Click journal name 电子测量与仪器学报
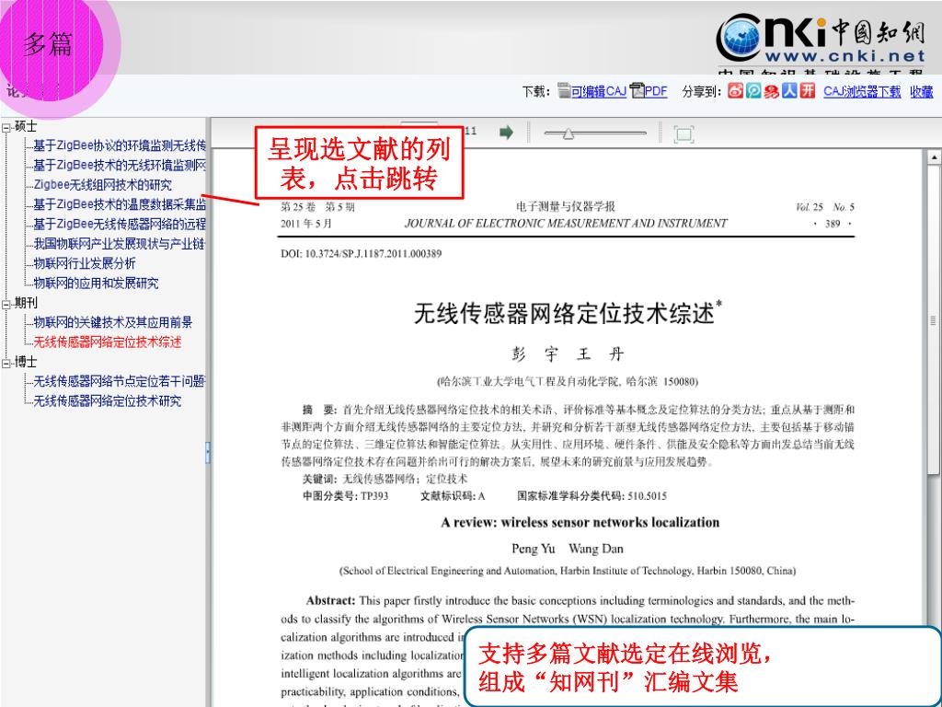This screenshot has height=707, width=942. point(566,207)
